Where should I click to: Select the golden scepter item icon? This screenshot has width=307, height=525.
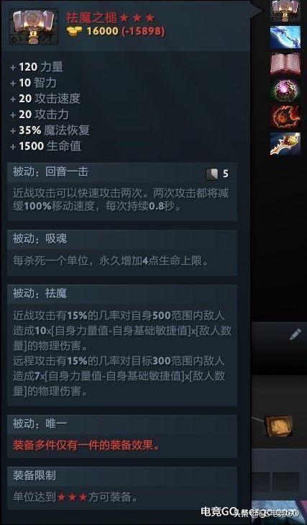285,143
